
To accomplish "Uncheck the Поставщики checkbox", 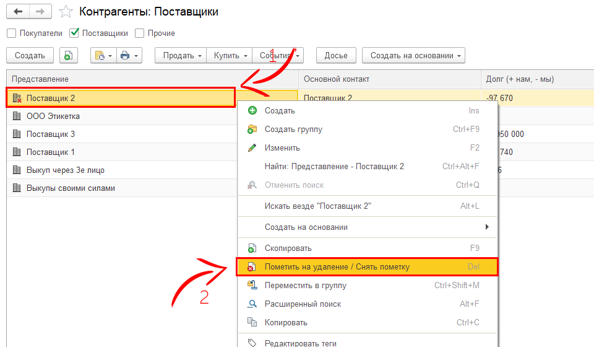I will (75, 33).
